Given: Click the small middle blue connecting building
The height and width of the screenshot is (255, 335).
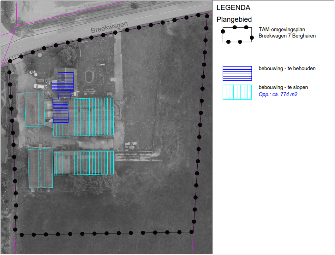Looking at the screenshot, I should point(64,95).
